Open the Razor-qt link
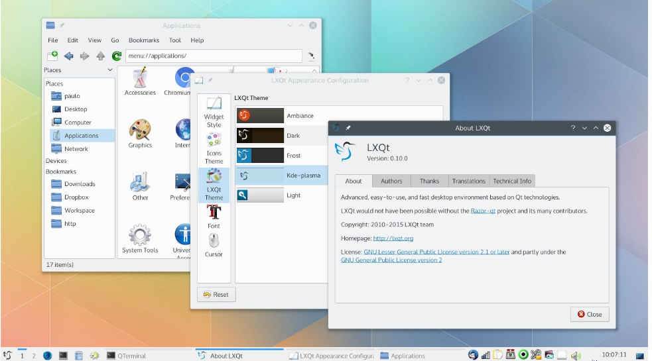 pyautogui.click(x=483, y=211)
